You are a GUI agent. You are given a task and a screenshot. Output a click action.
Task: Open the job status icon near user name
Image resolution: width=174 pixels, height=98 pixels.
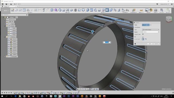pos(157,4)
